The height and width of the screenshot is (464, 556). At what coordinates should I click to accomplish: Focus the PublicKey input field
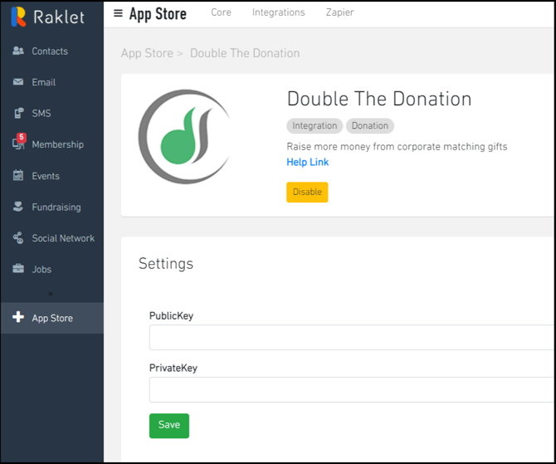352,338
